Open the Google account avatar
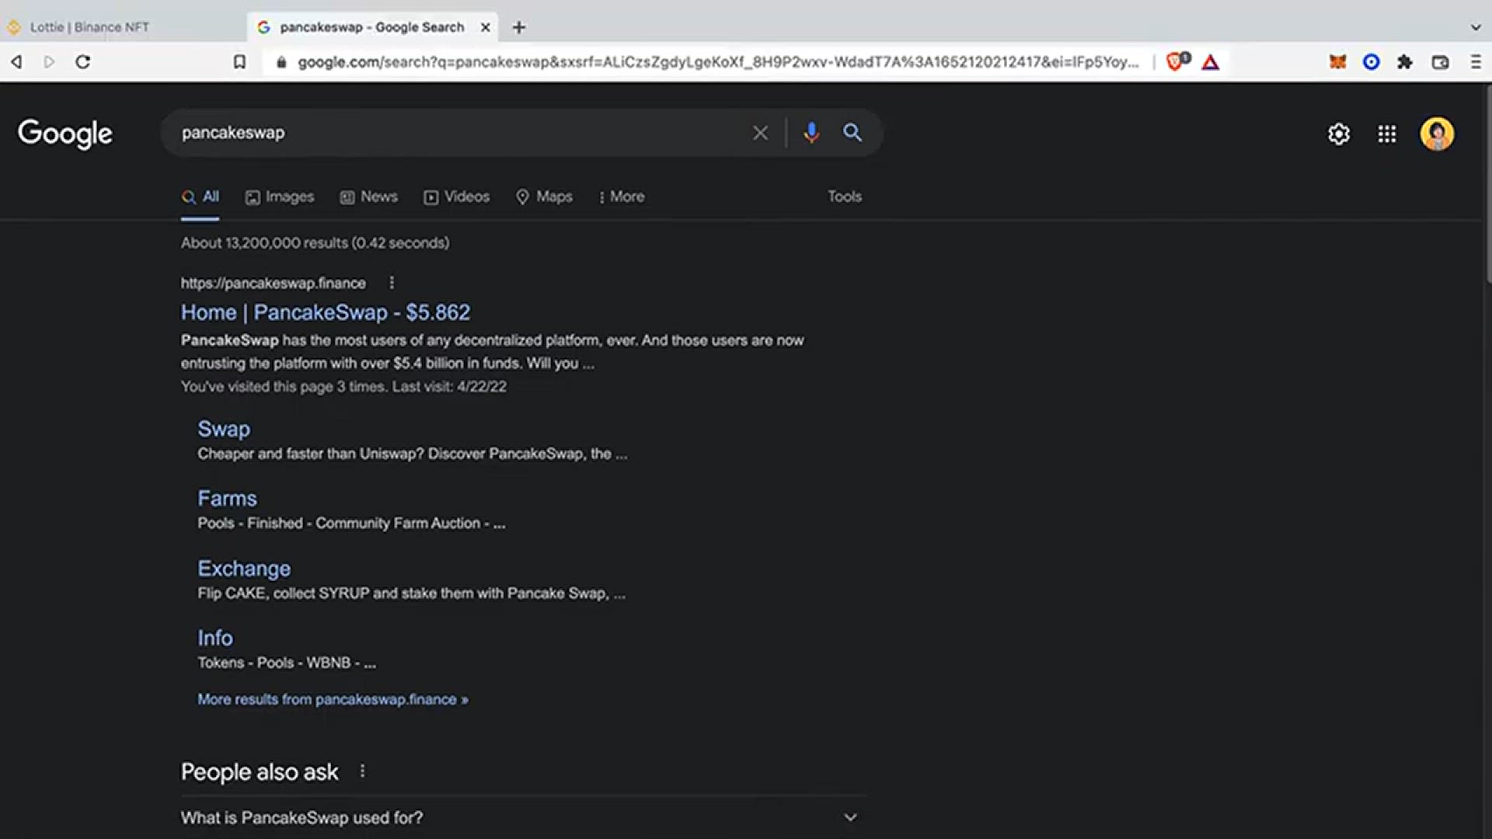This screenshot has height=839, width=1492. pos(1437,134)
